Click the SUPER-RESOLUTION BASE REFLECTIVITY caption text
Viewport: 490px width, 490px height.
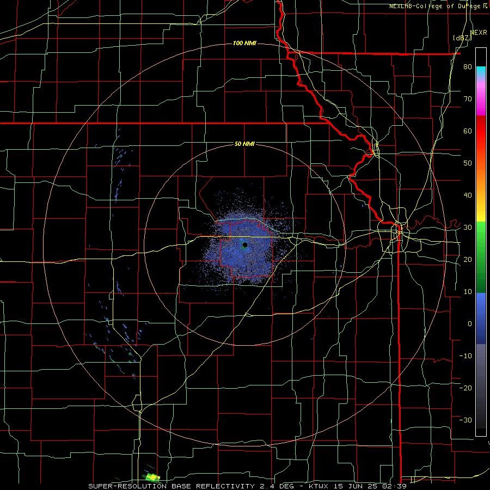click(170, 486)
